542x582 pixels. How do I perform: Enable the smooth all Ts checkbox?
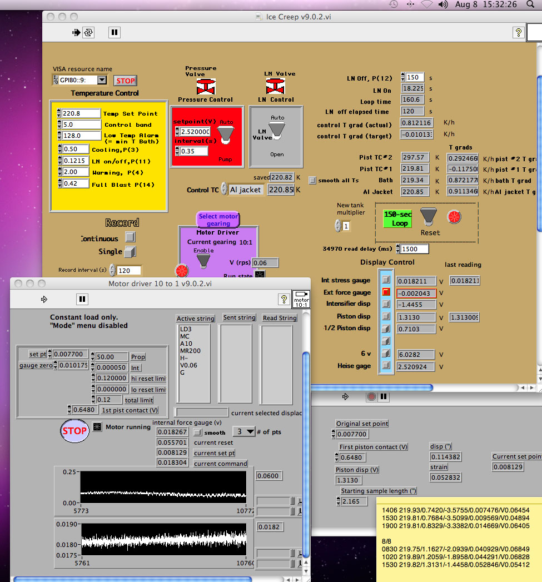click(x=313, y=180)
